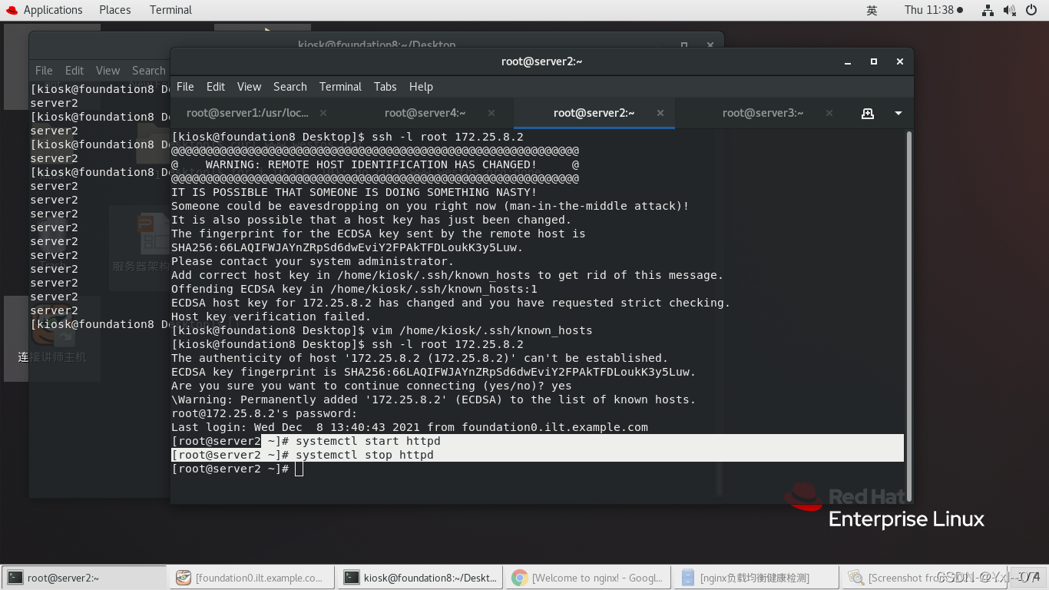
Task: Open the File menu in the root@server2 terminal
Action: [185, 87]
